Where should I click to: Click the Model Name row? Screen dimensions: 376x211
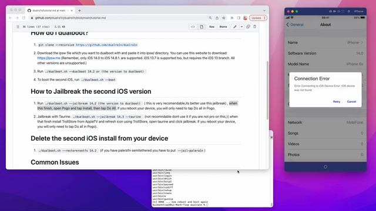click(325, 64)
